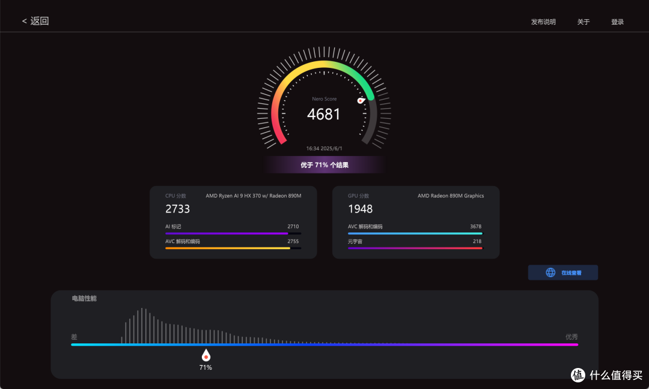Click the GPU 分数 label

coord(358,196)
